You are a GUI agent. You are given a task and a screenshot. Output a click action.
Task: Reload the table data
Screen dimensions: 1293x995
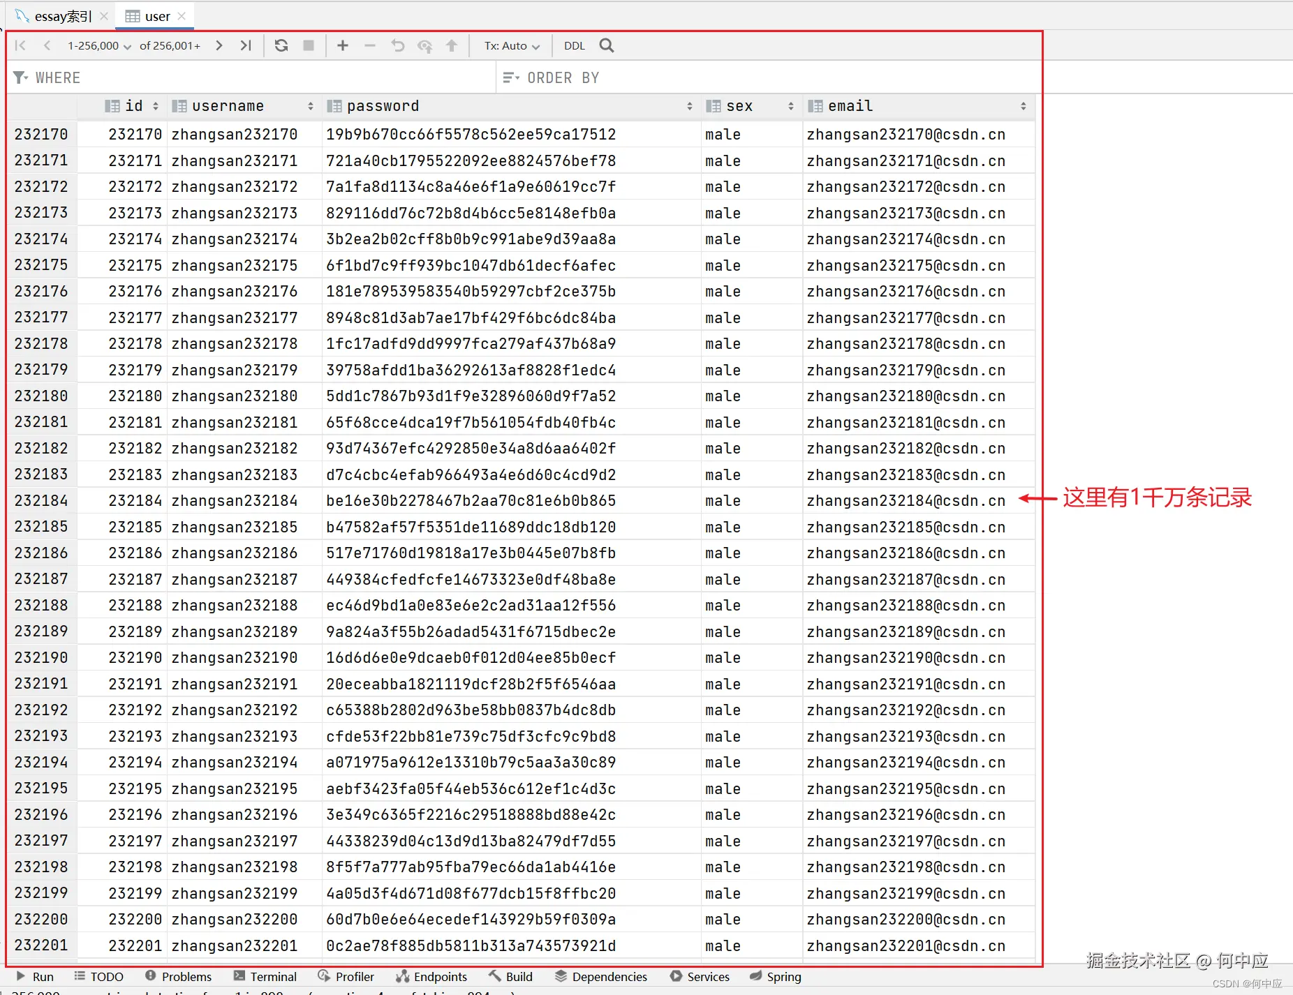click(281, 46)
